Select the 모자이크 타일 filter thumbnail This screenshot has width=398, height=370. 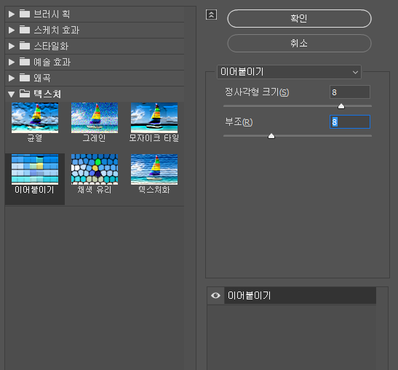(x=154, y=118)
